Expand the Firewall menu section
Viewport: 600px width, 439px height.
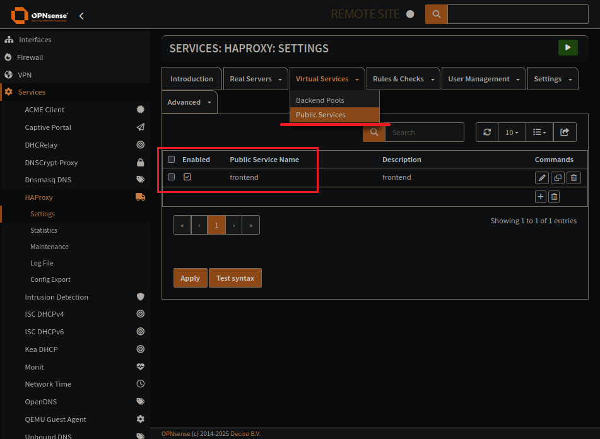pyautogui.click(x=30, y=57)
